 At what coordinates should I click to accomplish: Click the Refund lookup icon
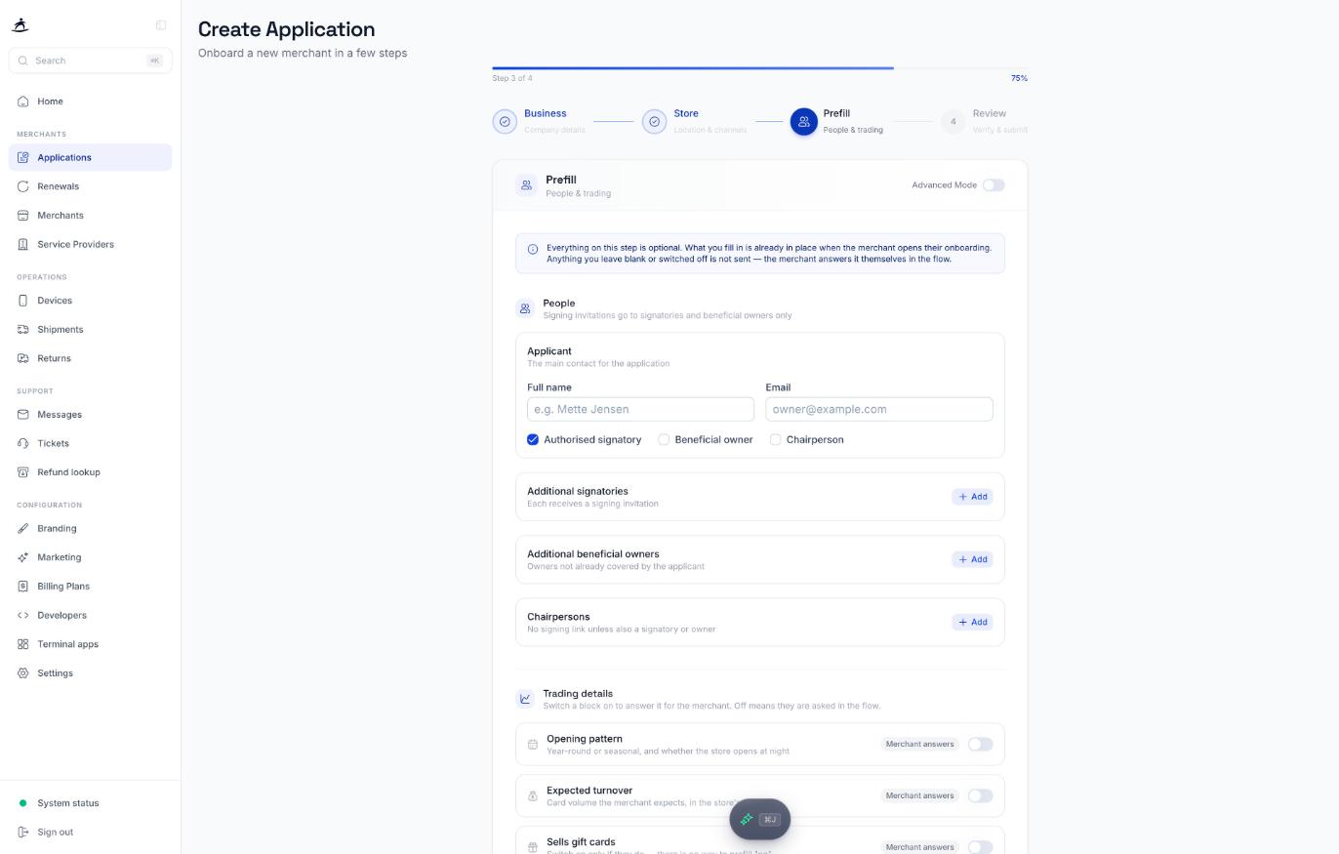(23, 472)
